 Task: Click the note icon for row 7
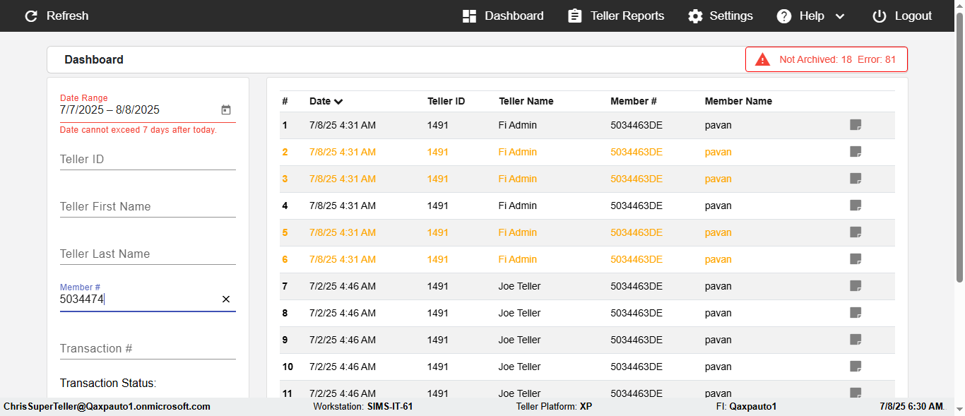[x=856, y=286]
